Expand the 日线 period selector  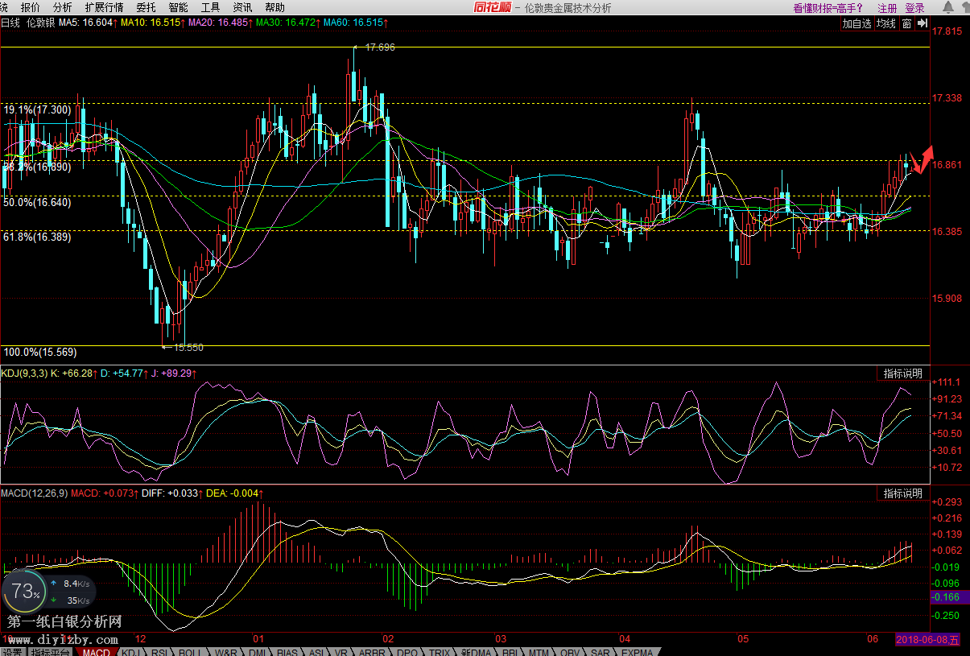point(10,23)
